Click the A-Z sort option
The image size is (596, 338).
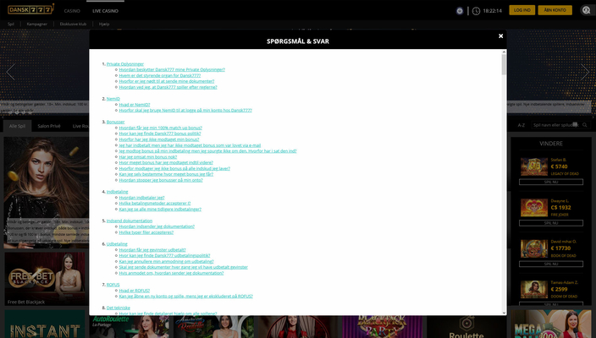(x=521, y=125)
